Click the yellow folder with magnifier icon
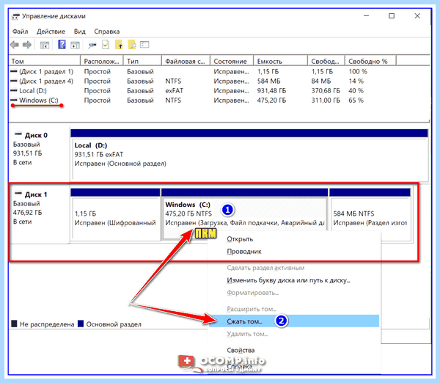The height and width of the screenshot is (383, 440). click(132, 45)
